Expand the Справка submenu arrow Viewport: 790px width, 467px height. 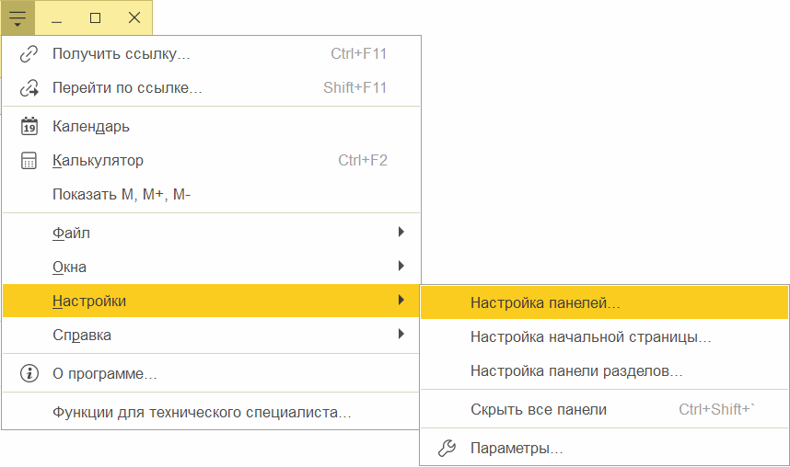pyautogui.click(x=401, y=334)
